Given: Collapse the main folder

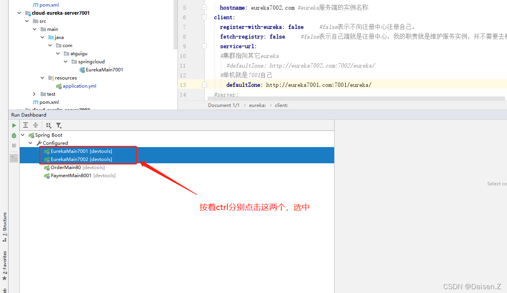Looking at the screenshot, I should pyautogui.click(x=34, y=29).
